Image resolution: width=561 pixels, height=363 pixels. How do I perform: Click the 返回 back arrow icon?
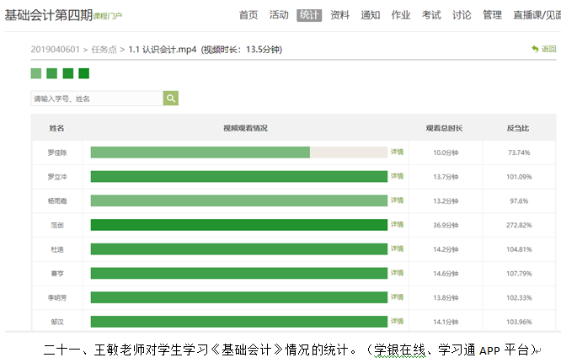[x=534, y=50]
